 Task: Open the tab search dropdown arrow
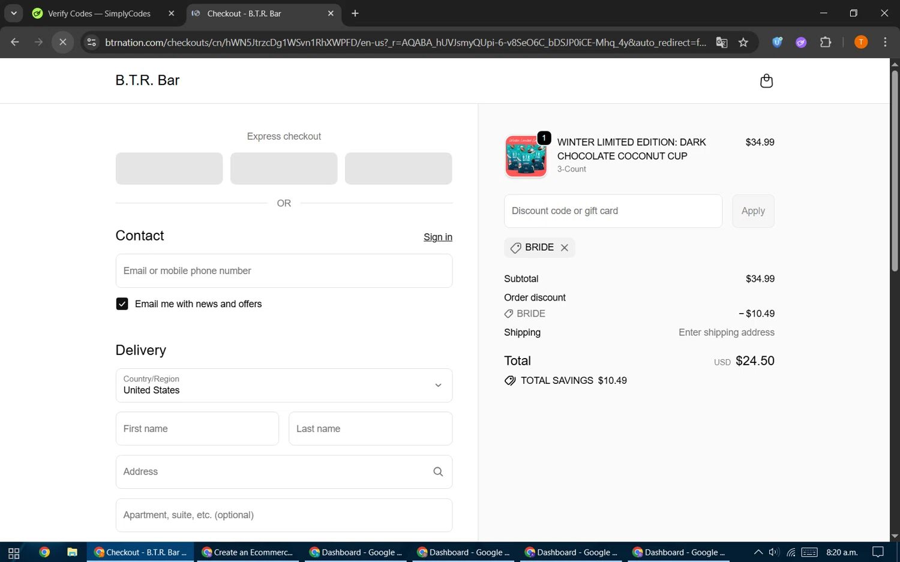pyautogui.click(x=13, y=13)
